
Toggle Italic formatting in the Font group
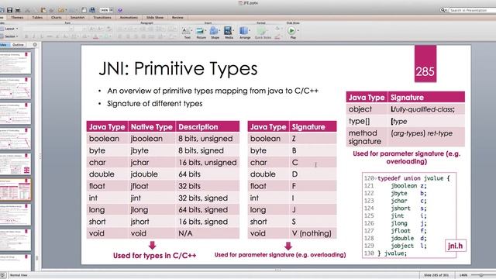point(34,36)
